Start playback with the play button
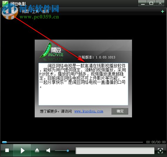This screenshot has height=157, width=167. click(x=22, y=150)
